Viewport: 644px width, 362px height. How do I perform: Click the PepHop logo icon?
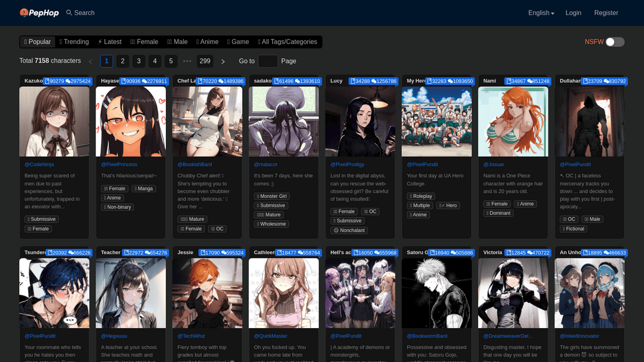pos(24,13)
